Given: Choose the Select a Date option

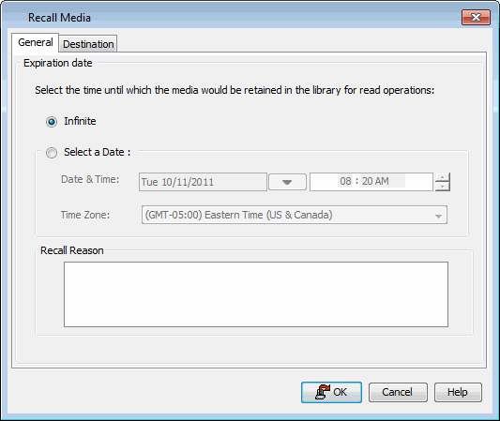Looking at the screenshot, I should 52,153.
